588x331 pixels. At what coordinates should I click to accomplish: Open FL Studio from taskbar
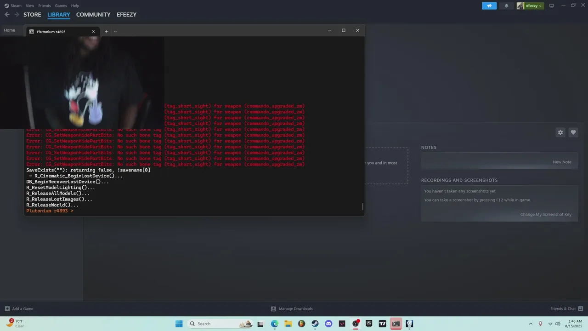coord(301,324)
